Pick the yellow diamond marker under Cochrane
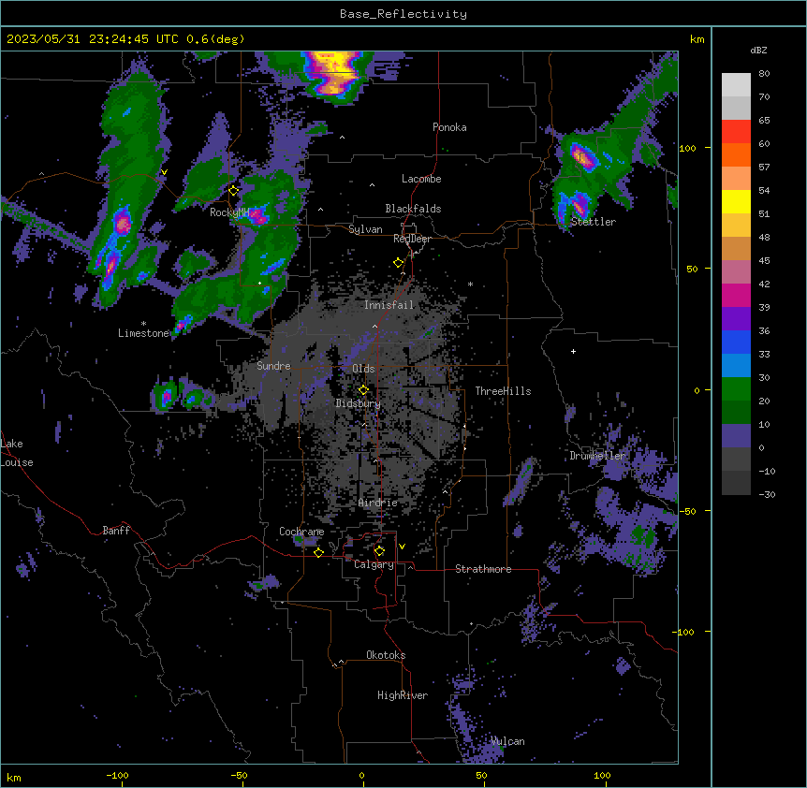Screen dimensions: 807x788 [x=318, y=552]
